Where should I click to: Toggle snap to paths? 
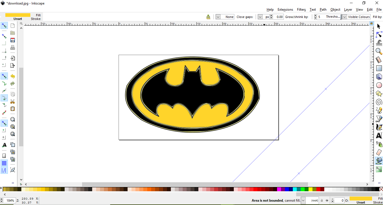[x=4, y=83]
